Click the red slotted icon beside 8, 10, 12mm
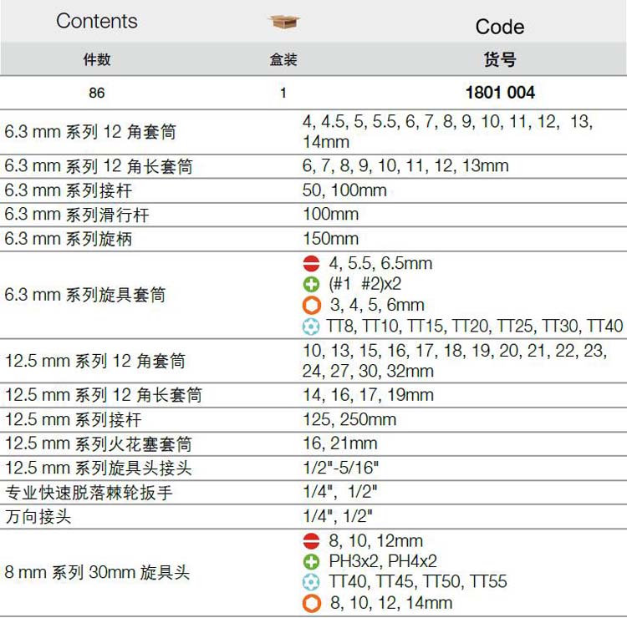This screenshot has width=627, height=618. tap(311, 541)
